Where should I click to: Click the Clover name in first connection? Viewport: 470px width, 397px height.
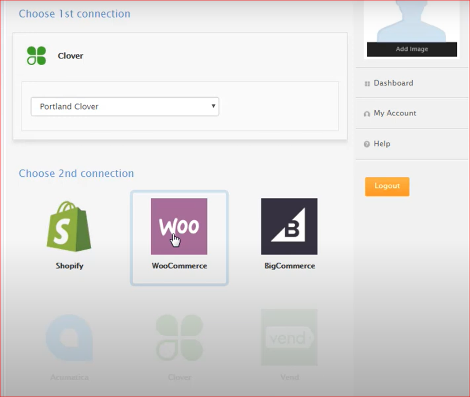[71, 56]
